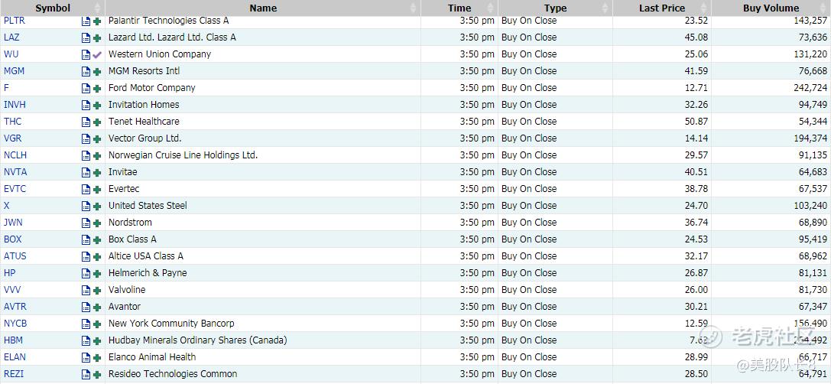Add Hudbay Minerals with its plus icon

pyautogui.click(x=97, y=341)
